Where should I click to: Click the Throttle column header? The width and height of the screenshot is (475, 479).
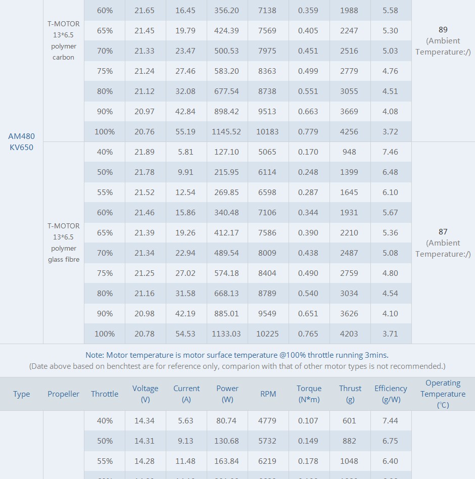(105, 394)
